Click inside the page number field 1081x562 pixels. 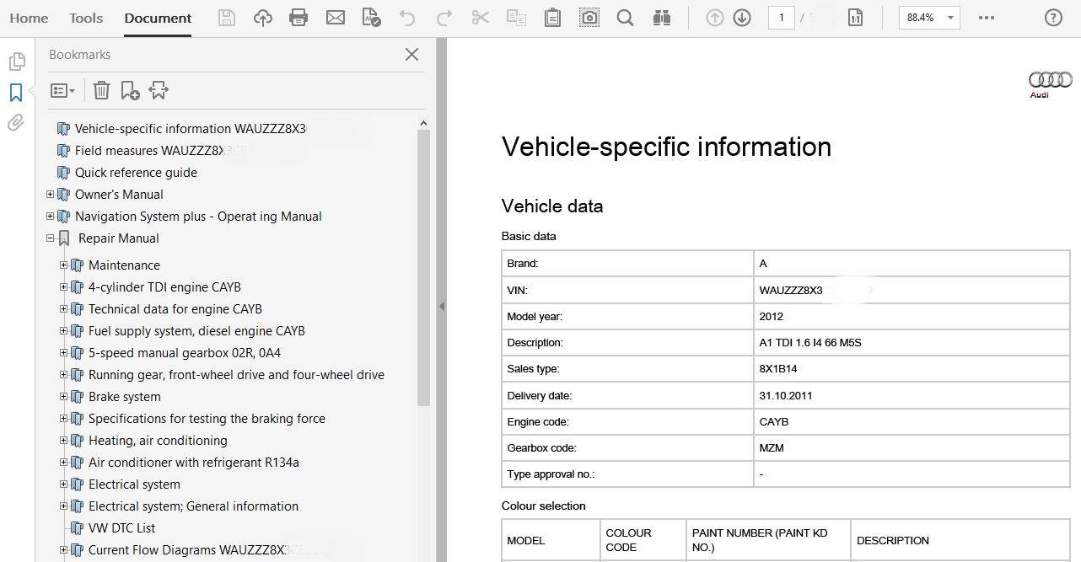[x=781, y=17]
